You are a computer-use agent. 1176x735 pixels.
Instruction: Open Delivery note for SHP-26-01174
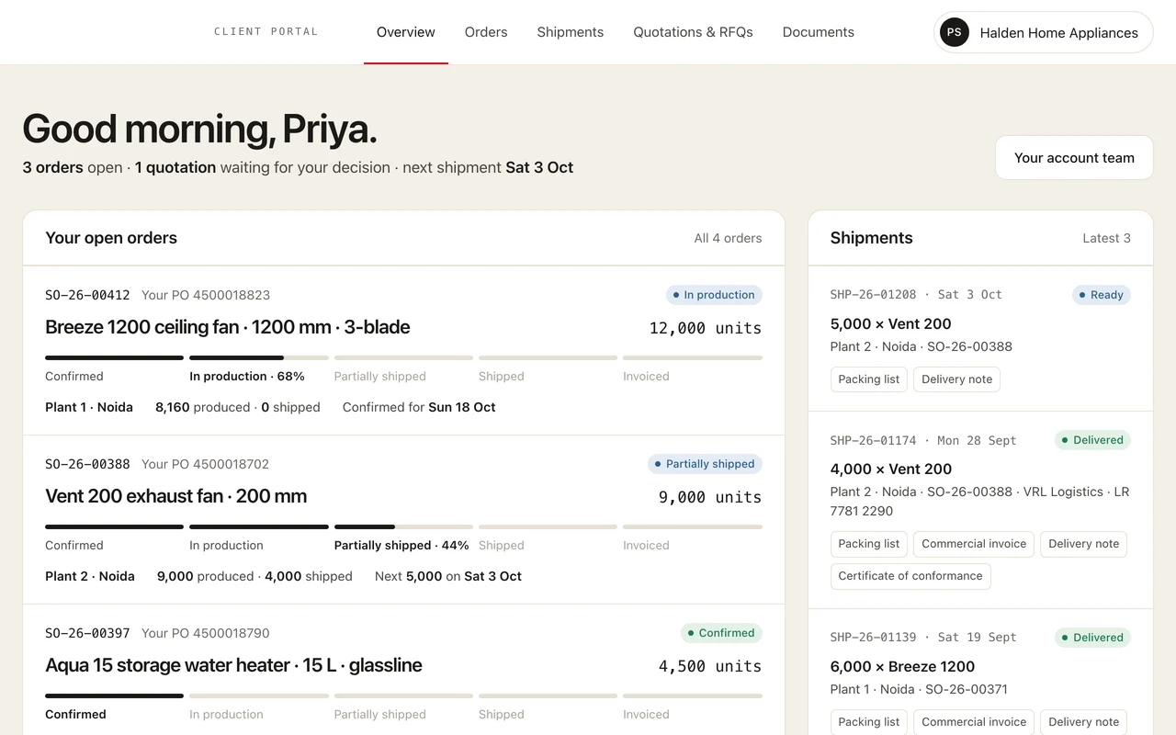[1083, 544]
